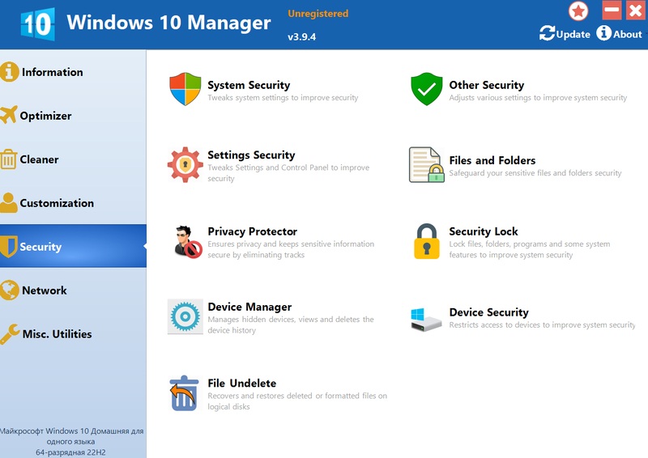The image size is (648, 458).
Task: Open the Privacy Protector title link
Action: (253, 231)
